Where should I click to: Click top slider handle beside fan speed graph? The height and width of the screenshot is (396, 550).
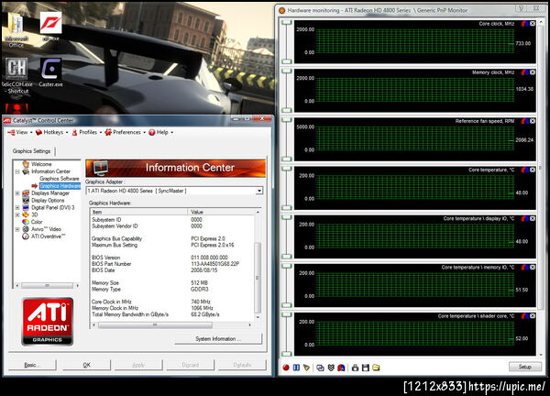tap(287, 120)
